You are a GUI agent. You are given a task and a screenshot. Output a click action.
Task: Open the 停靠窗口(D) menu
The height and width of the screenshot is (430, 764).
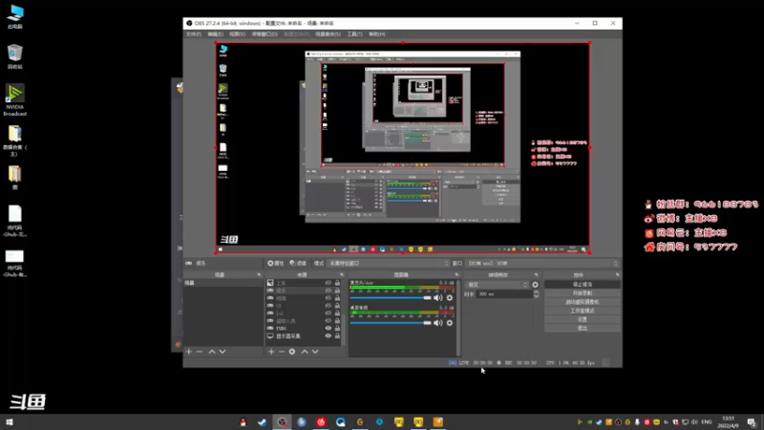(265, 34)
